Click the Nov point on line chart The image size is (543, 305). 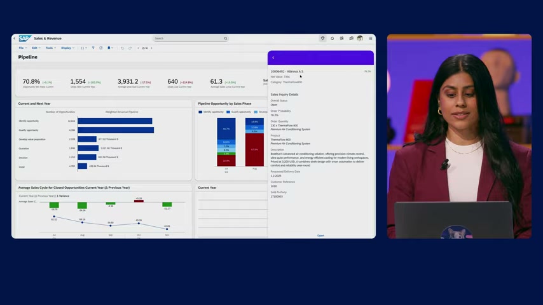tap(167, 229)
